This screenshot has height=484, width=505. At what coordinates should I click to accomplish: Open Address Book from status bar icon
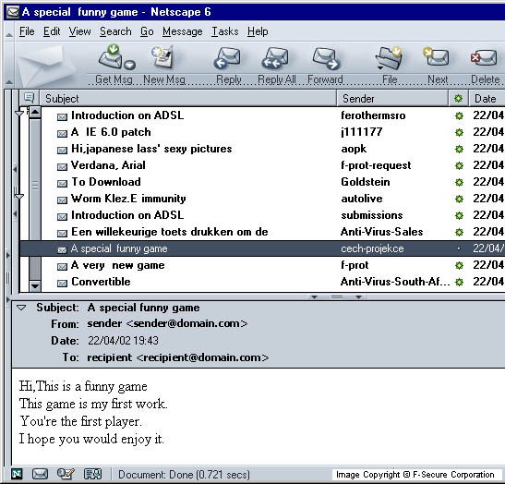(92, 474)
